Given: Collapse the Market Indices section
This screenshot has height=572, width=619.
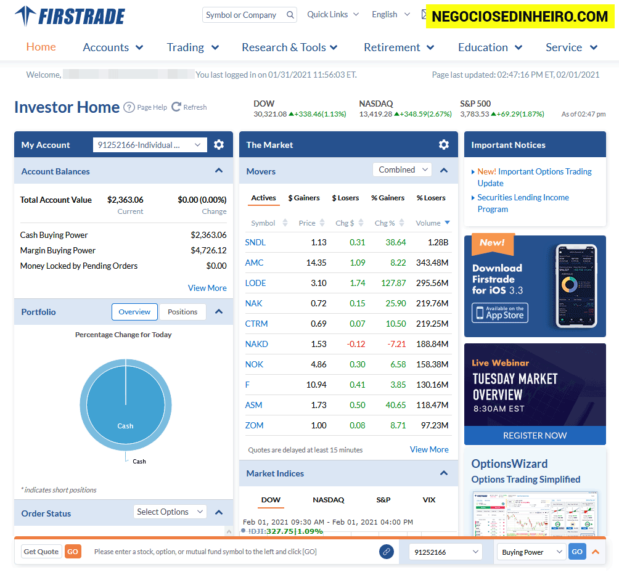Looking at the screenshot, I should coord(444,473).
